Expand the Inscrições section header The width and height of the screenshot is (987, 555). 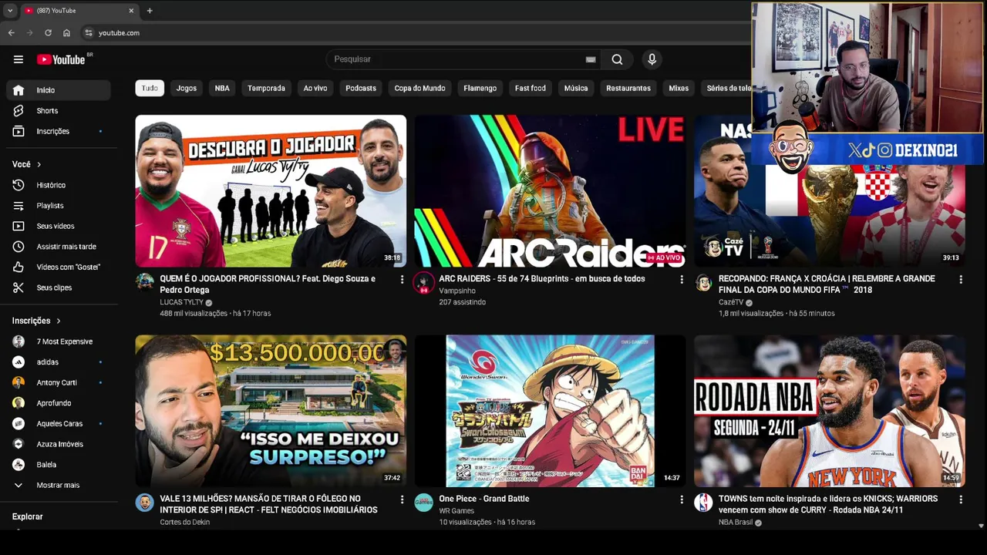[x=37, y=321]
